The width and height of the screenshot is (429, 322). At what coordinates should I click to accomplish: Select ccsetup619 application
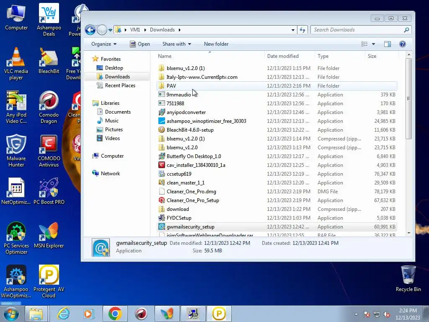[277, 174]
